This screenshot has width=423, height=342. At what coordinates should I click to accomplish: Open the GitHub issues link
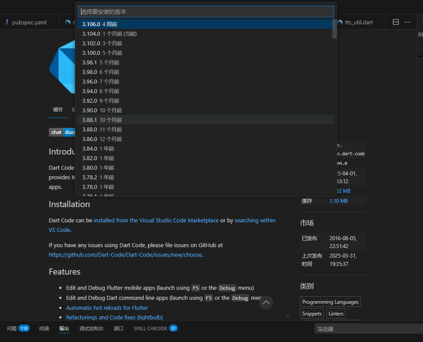(x=125, y=255)
